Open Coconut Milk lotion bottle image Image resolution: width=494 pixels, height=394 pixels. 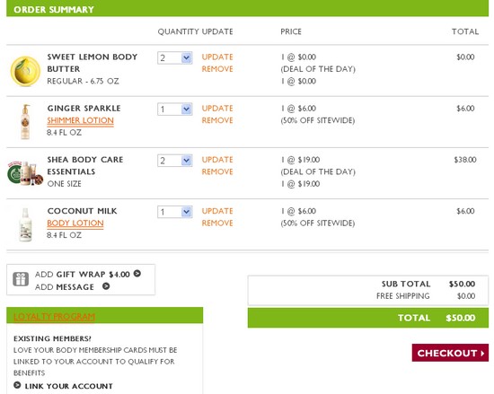coord(25,224)
